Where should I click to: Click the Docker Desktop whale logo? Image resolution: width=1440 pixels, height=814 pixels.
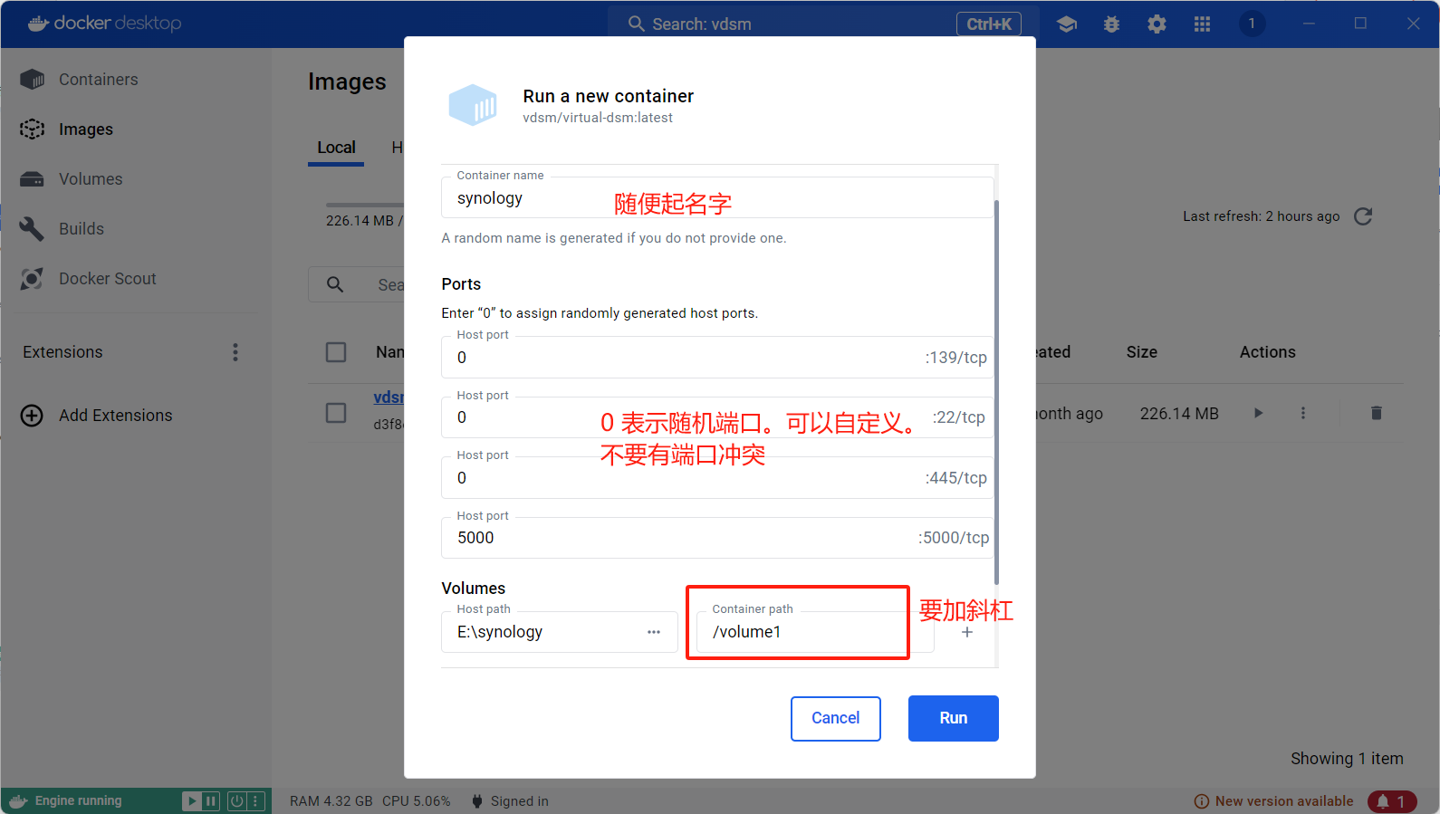tap(38, 24)
